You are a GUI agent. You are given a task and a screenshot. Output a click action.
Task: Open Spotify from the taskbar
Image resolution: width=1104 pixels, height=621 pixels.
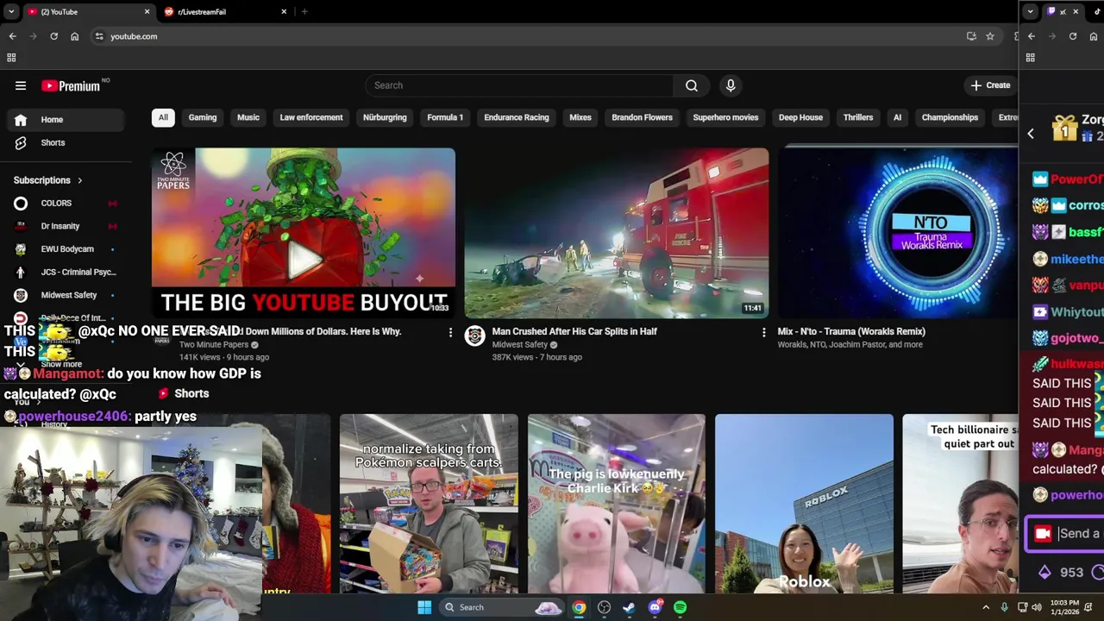(x=681, y=607)
